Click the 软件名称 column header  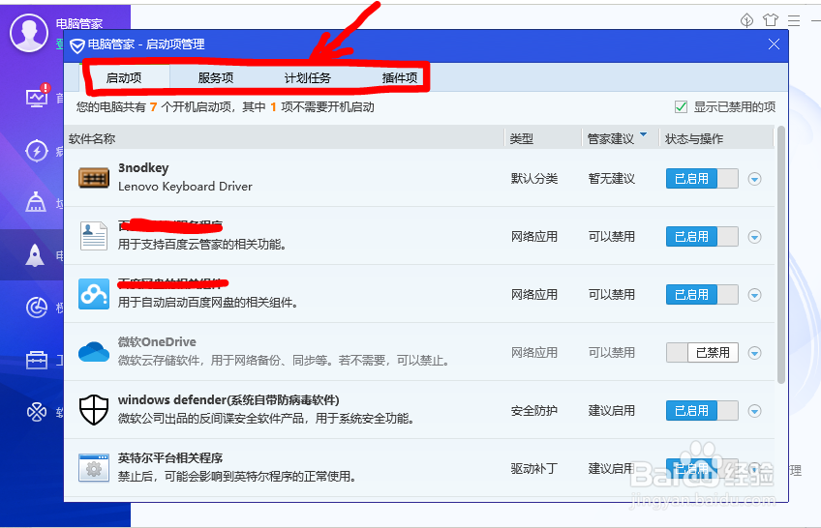[x=92, y=138]
